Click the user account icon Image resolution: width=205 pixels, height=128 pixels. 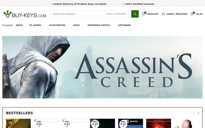click(x=163, y=14)
